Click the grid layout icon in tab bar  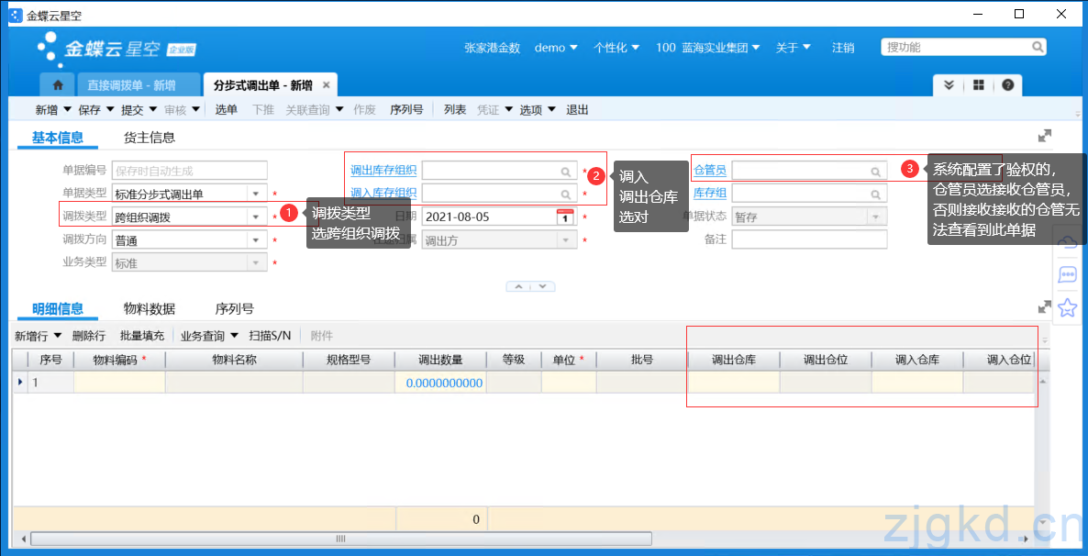979,85
